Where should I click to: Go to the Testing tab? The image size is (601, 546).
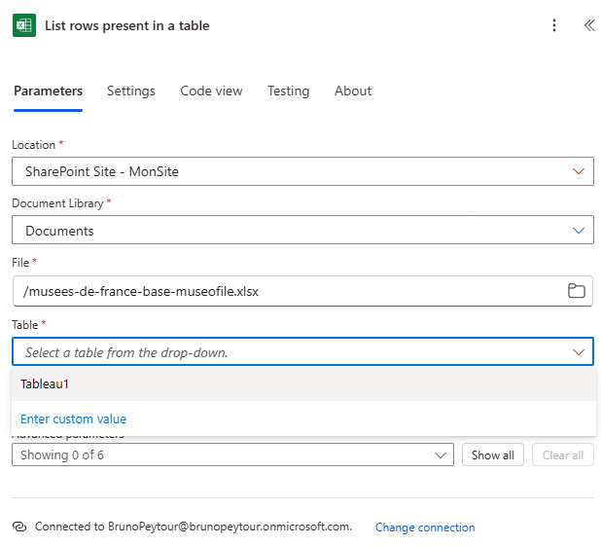click(288, 91)
